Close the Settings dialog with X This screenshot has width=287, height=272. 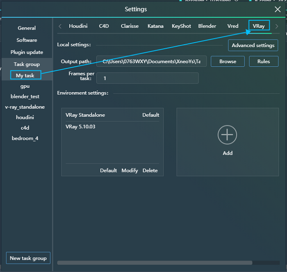pos(278,9)
